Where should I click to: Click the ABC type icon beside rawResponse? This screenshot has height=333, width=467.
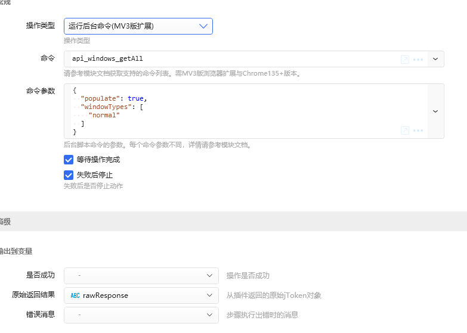(75, 295)
